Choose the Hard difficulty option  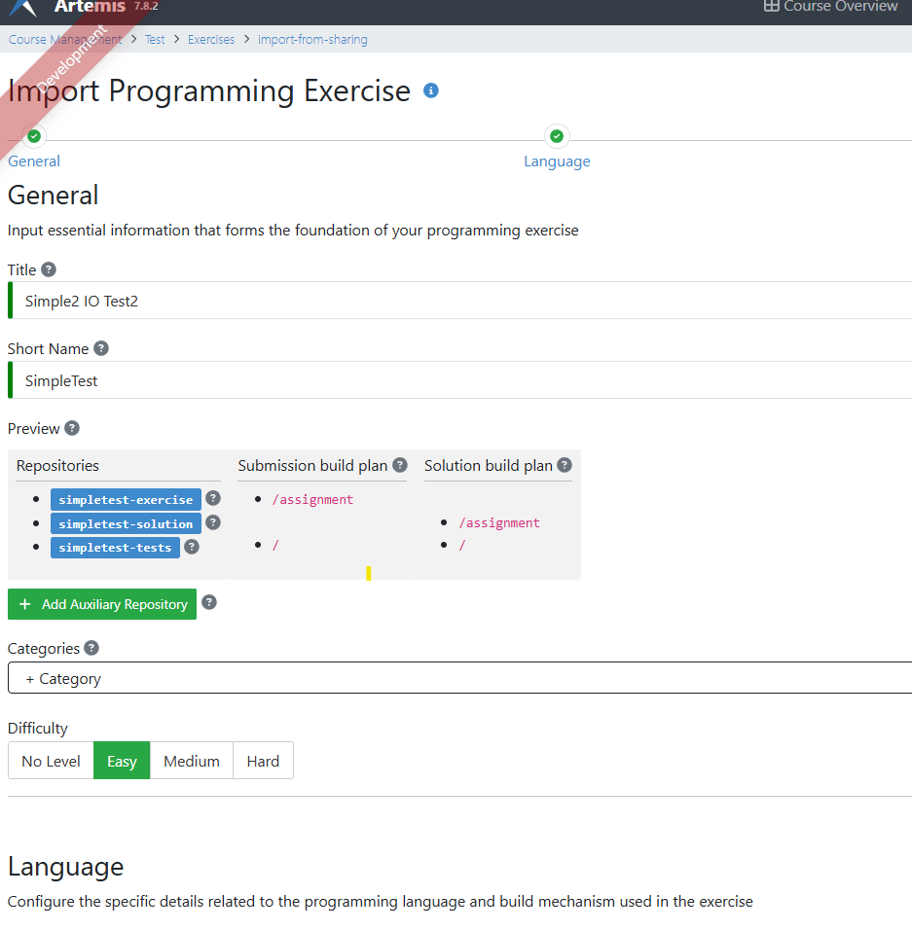[263, 761]
